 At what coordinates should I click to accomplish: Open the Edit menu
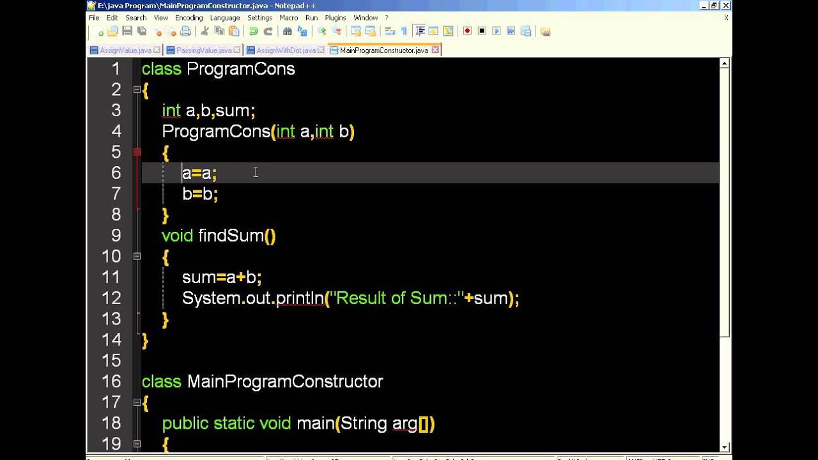pyautogui.click(x=112, y=18)
